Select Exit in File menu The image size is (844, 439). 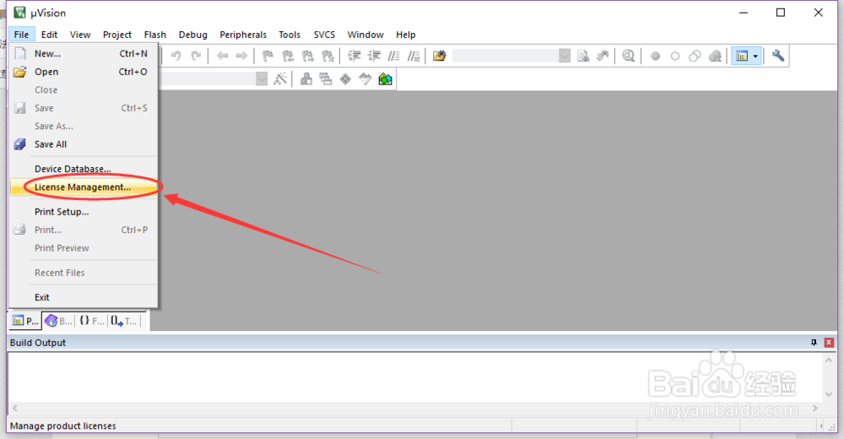tap(84, 297)
